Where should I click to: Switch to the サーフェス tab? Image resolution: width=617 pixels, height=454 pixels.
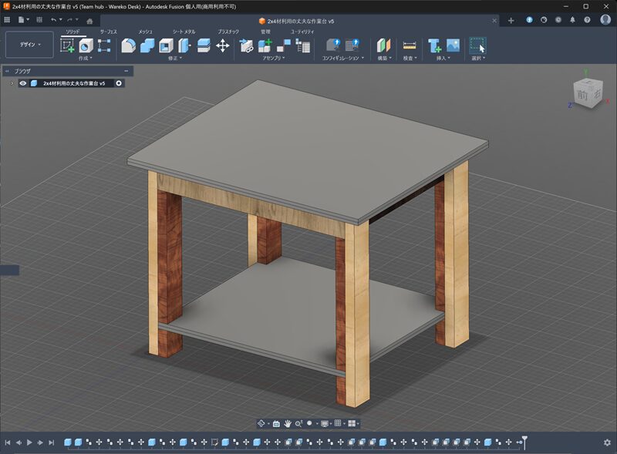tap(110, 32)
